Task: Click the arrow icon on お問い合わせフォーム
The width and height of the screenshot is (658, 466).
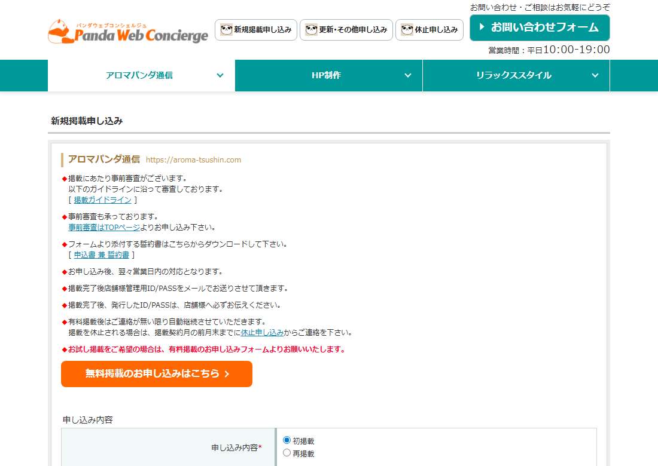Action: coord(482,27)
